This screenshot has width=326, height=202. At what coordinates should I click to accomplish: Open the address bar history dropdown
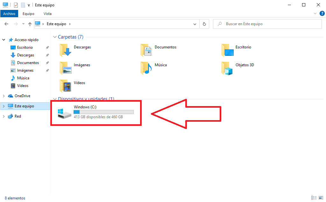tap(195, 24)
